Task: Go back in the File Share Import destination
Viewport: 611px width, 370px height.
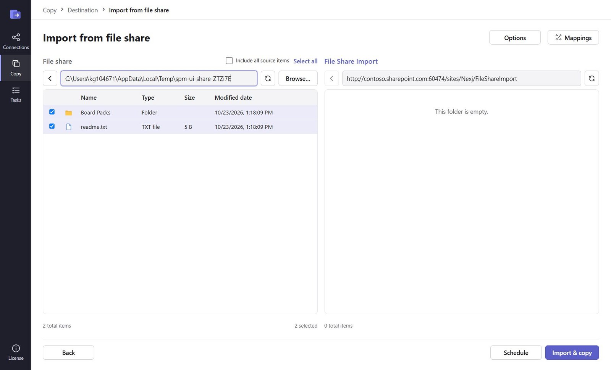Action: point(331,79)
